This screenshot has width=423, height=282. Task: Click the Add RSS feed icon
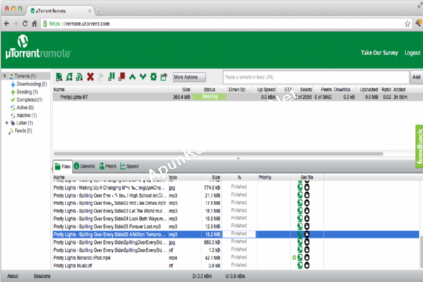pos(79,77)
